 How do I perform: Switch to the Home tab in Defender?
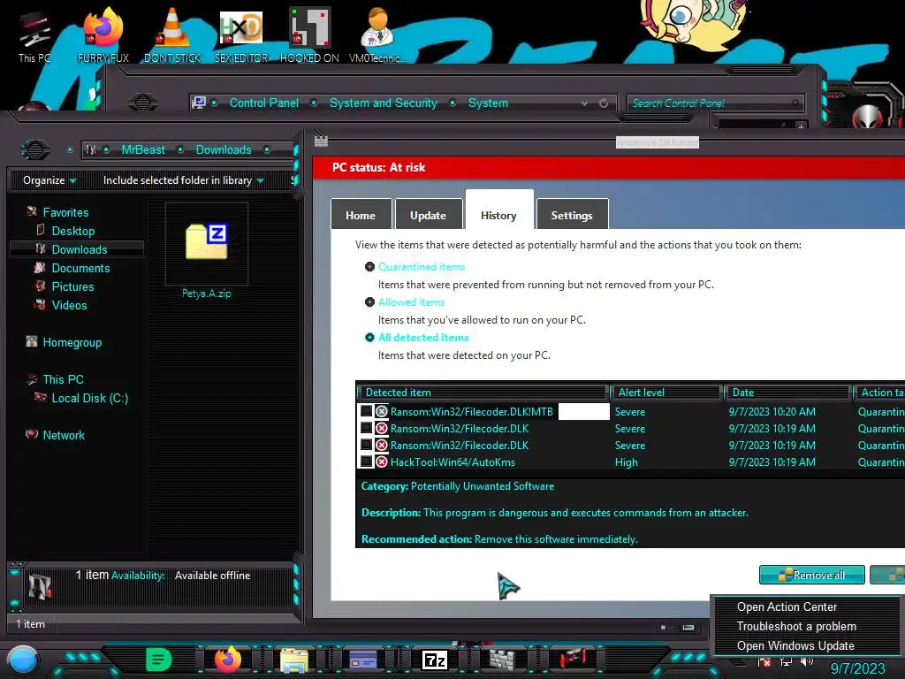click(x=361, y=215)
